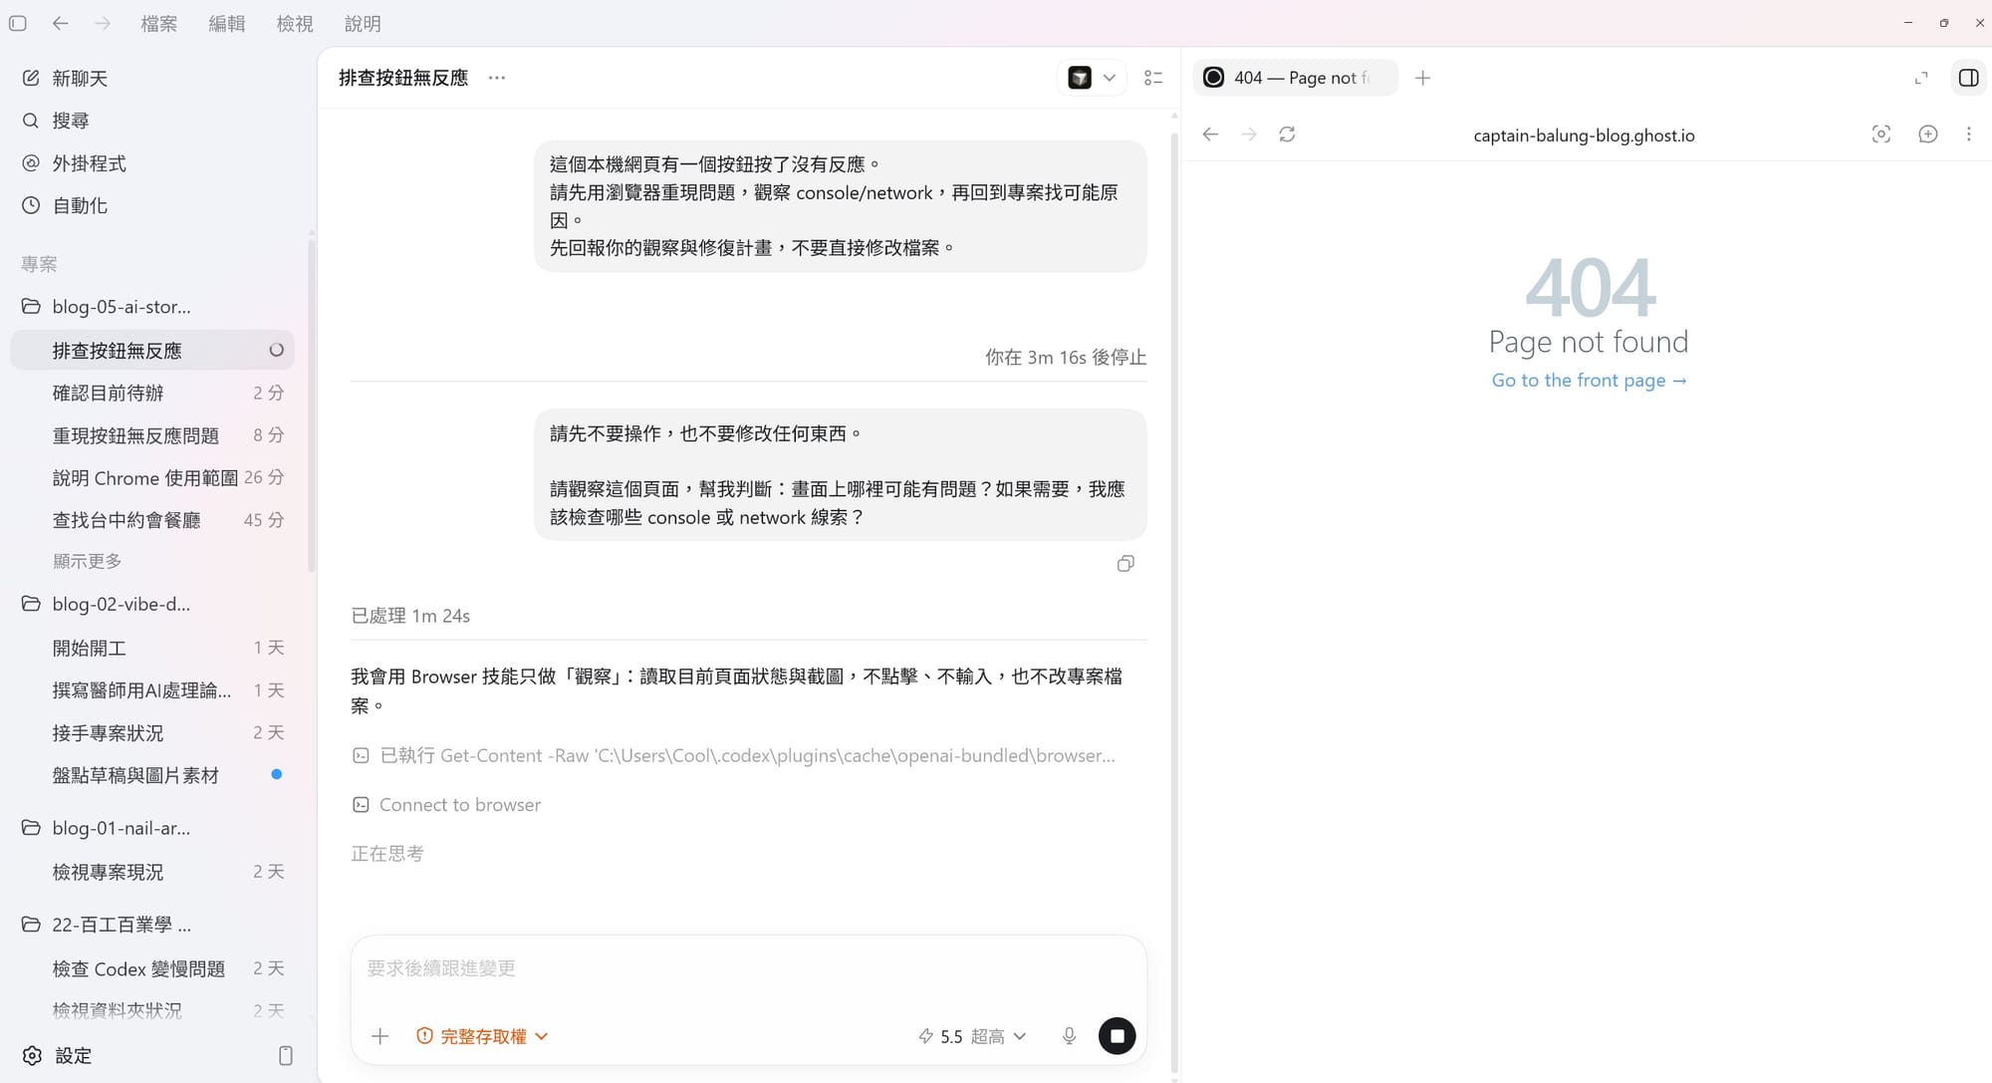This screenshot has height=1083, width=1992.
Task: Show more conversations with 顯示更多
Action: [x=88, y=561]
